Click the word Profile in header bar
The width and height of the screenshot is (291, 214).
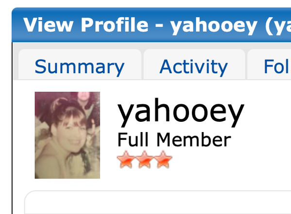click(115, 25)
